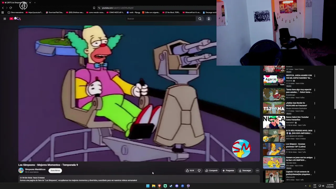This screenshot has height=189, width=336.
Task: Open the green-icon taskbar app beside Brave
Action: (x=165, y=186)
